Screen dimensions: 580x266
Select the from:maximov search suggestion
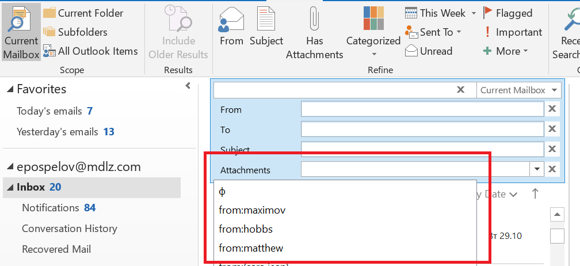click(x=252, y=210)
